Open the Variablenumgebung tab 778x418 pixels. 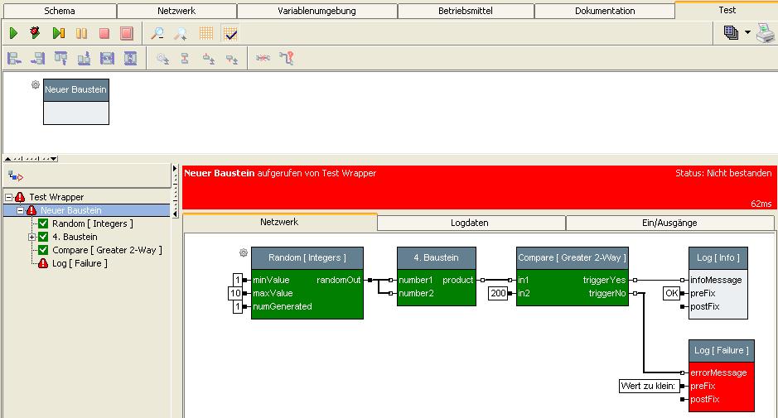coord(317,11)
